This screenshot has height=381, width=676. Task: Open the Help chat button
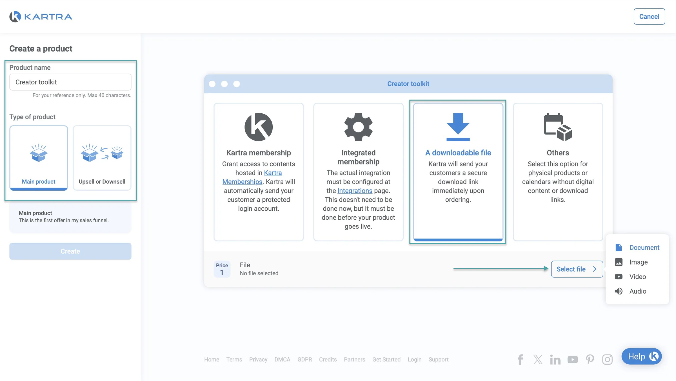[642, 356]
